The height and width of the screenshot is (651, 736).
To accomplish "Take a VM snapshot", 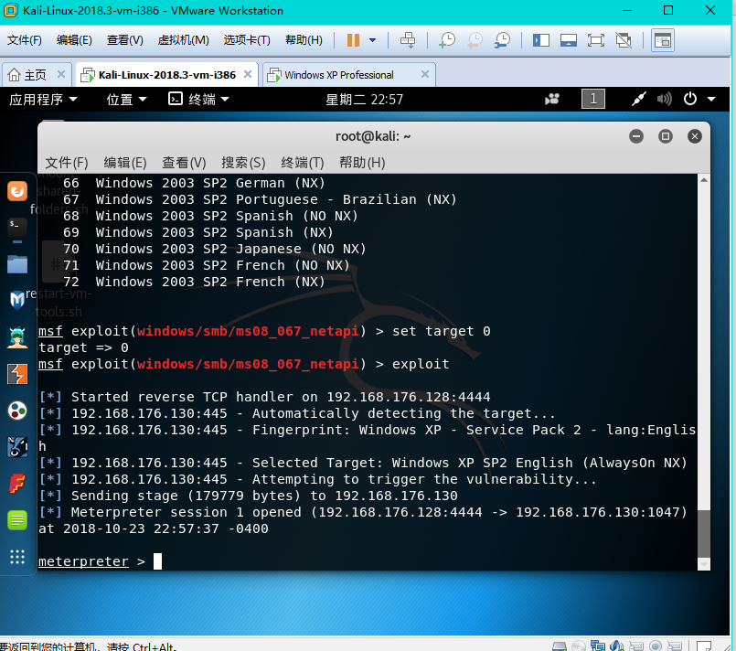I will [x=447, y=40].
